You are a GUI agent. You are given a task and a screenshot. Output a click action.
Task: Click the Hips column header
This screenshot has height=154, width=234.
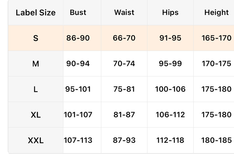pyautogui.click(x=170, y=12)
